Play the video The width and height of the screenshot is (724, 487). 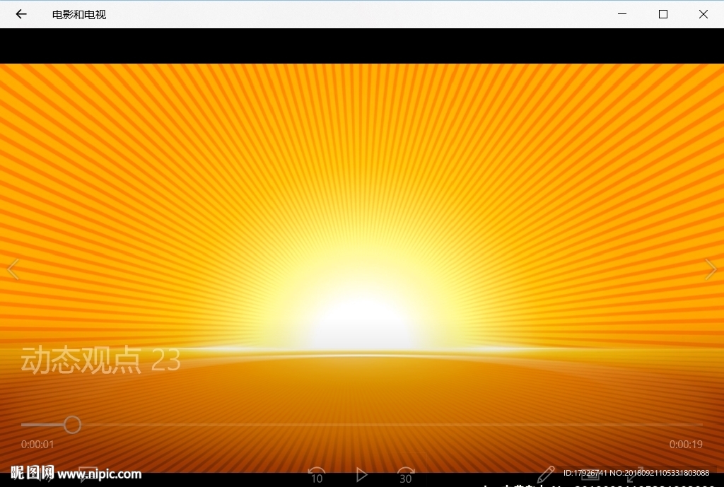click(x=361, y=475)
